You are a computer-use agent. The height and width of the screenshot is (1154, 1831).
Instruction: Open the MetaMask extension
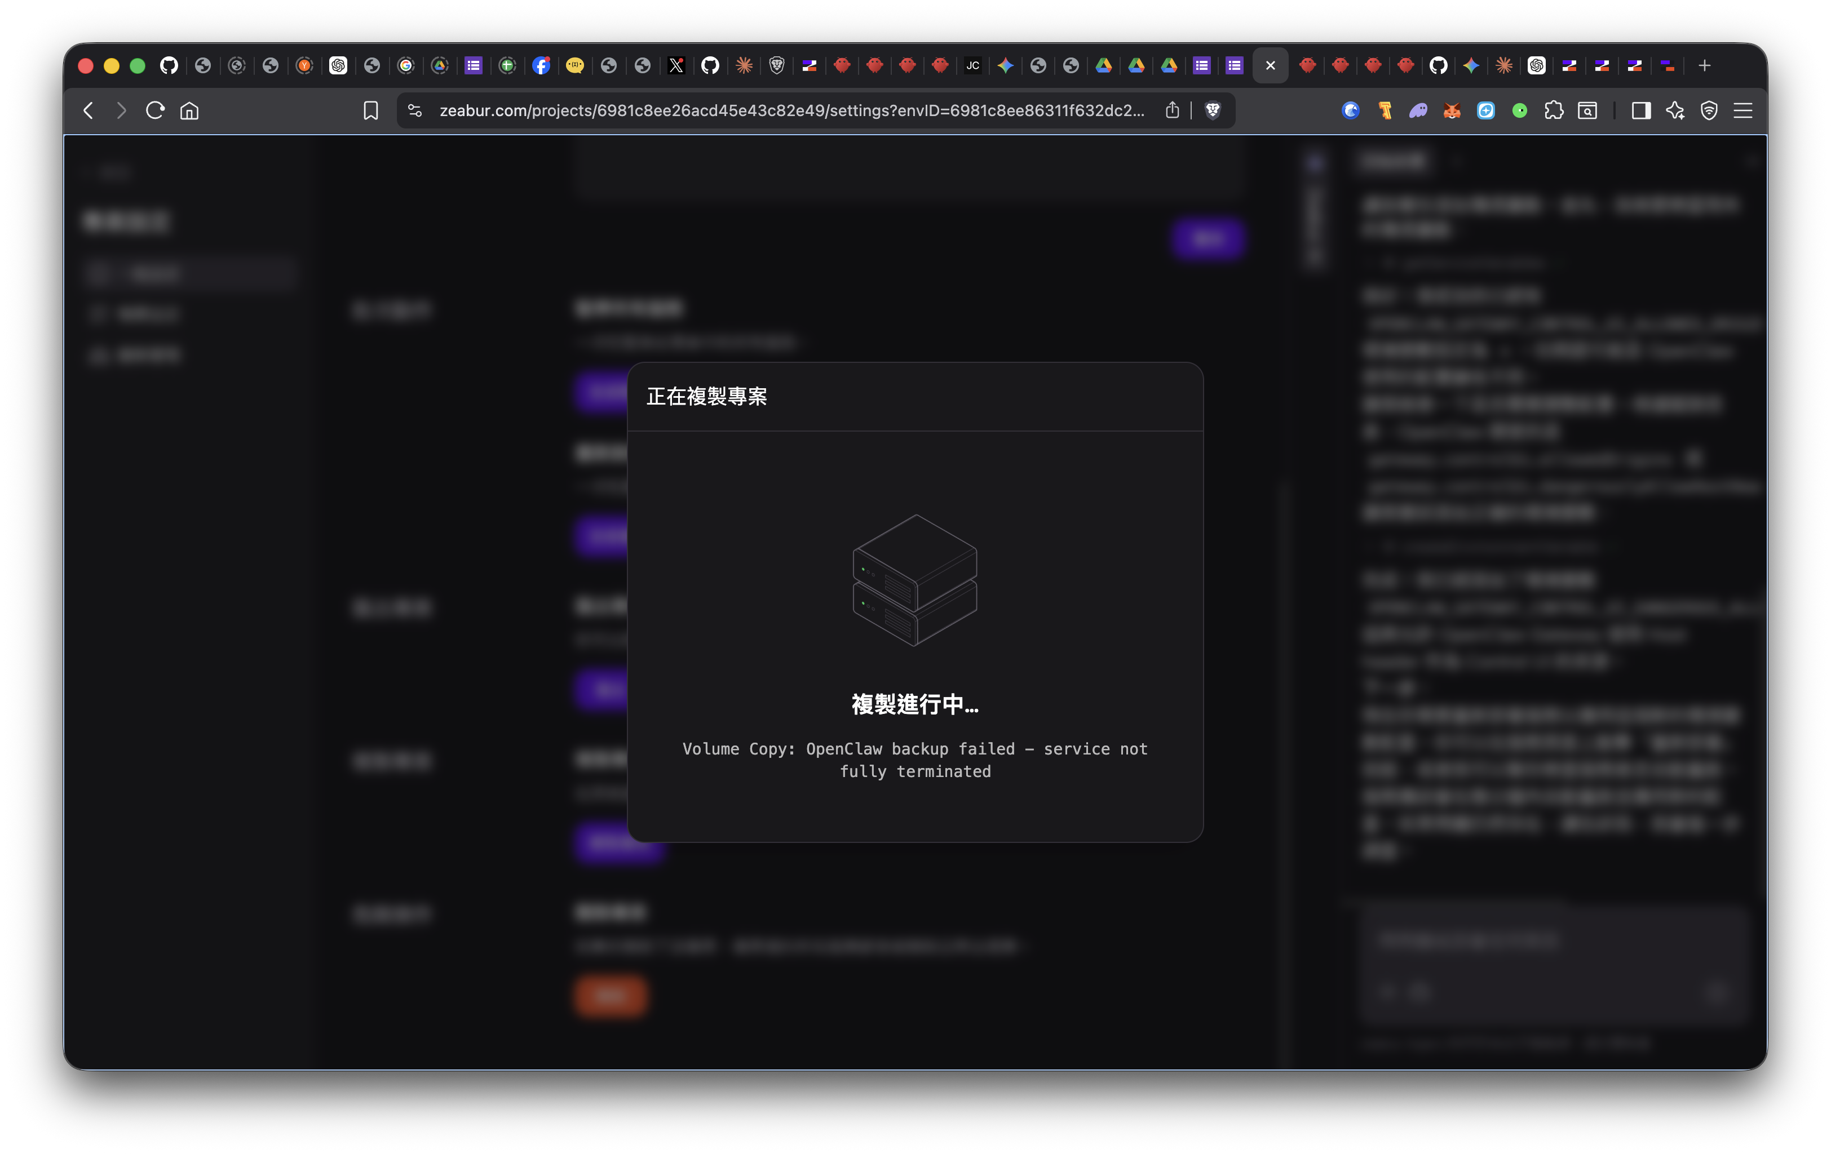click(x=1453, y=111)
